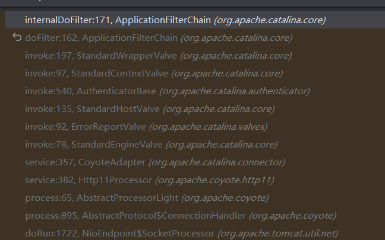
Task: Click the org.apache.catalina.connector package label
Action: point(217,162)
